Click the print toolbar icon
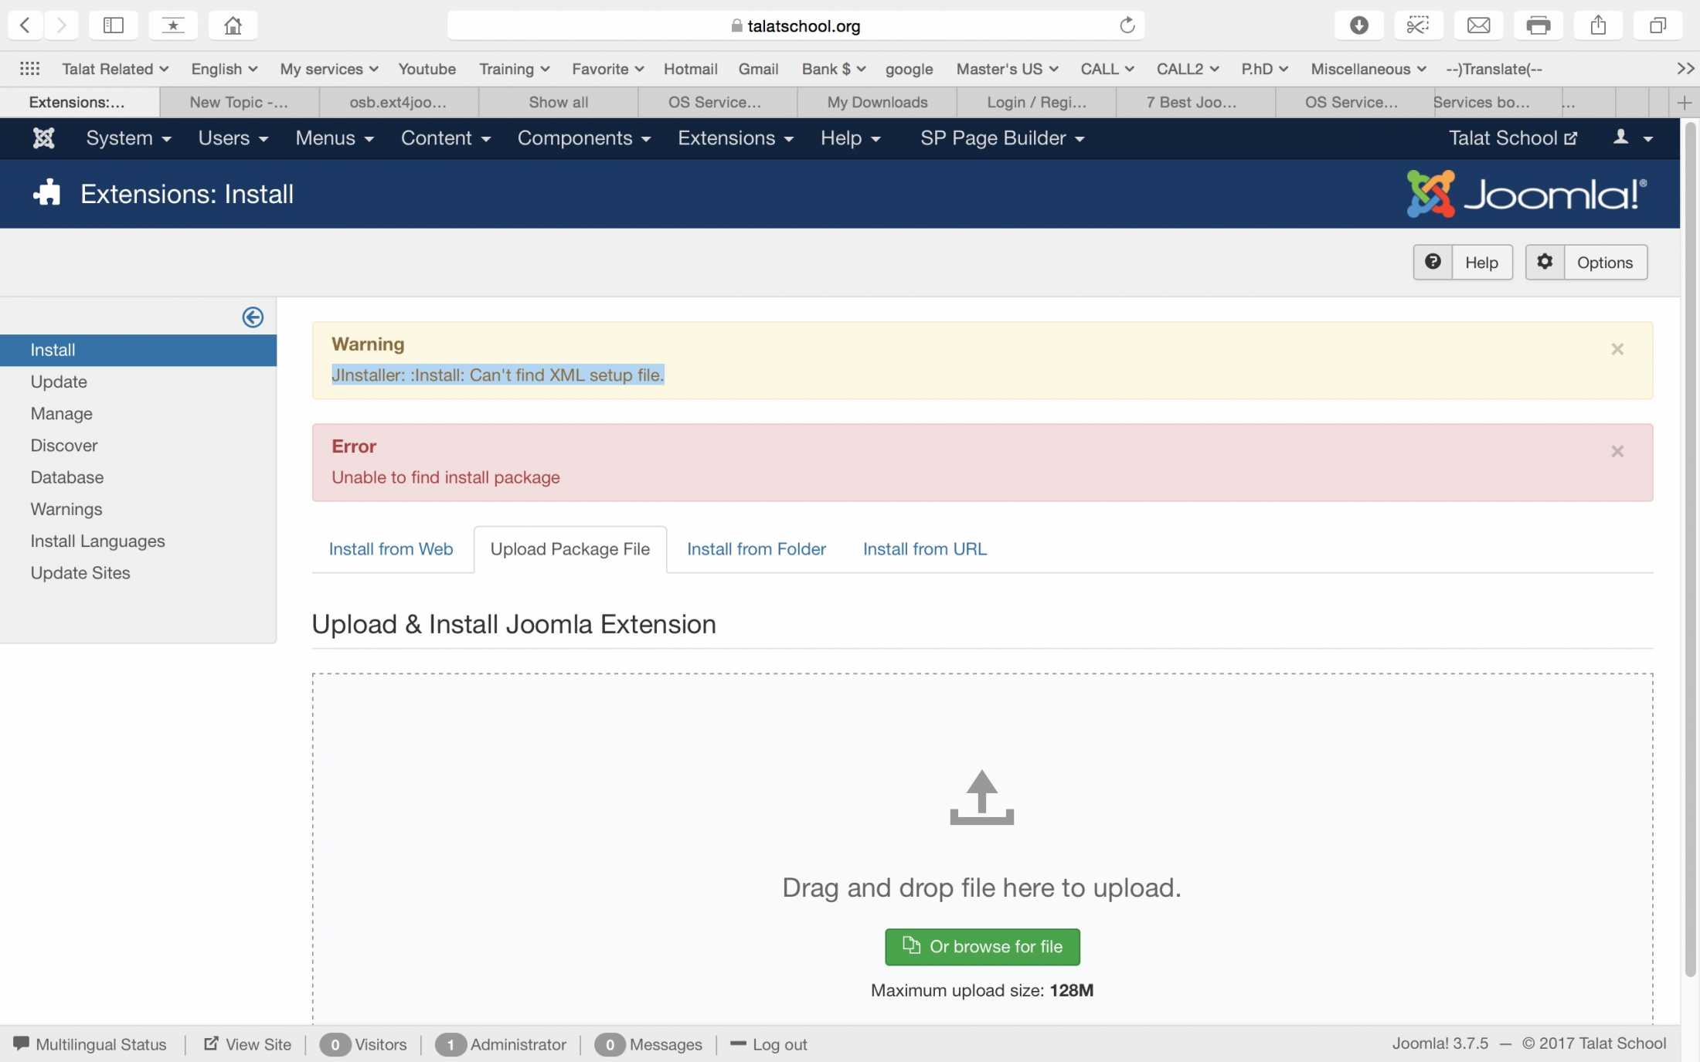The height and width of the screenshot is (1062, 1700). (1538, 25)
